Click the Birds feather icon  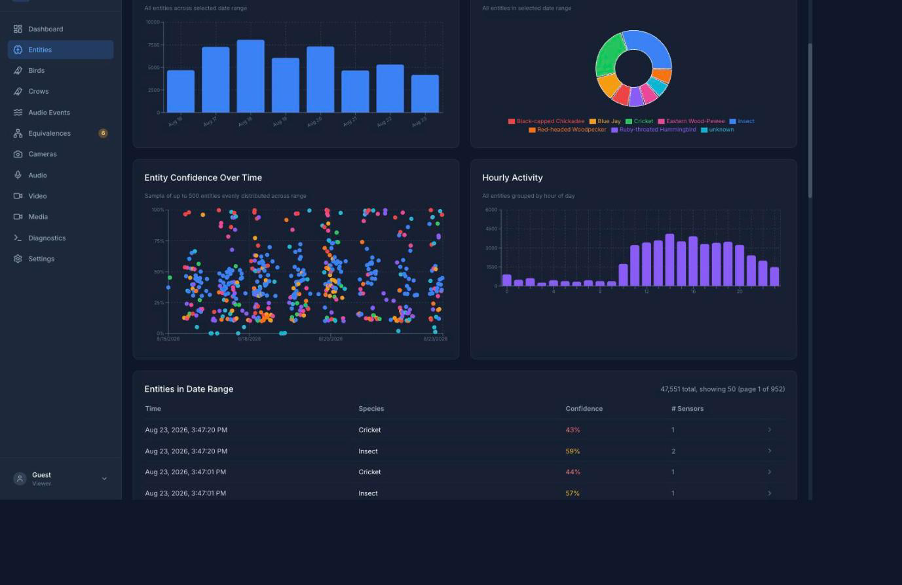tap(18, 71)
